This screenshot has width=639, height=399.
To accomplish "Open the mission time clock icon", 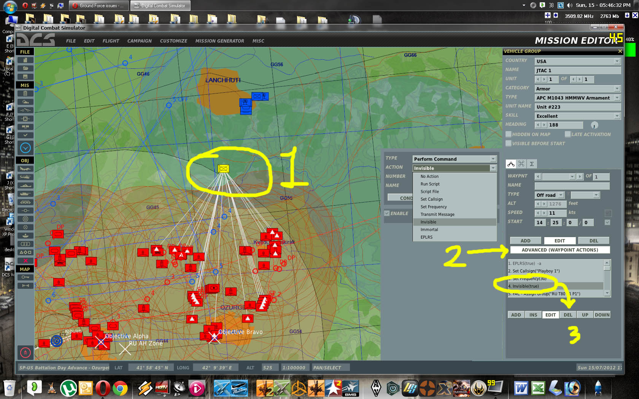I will pos(25,147).
